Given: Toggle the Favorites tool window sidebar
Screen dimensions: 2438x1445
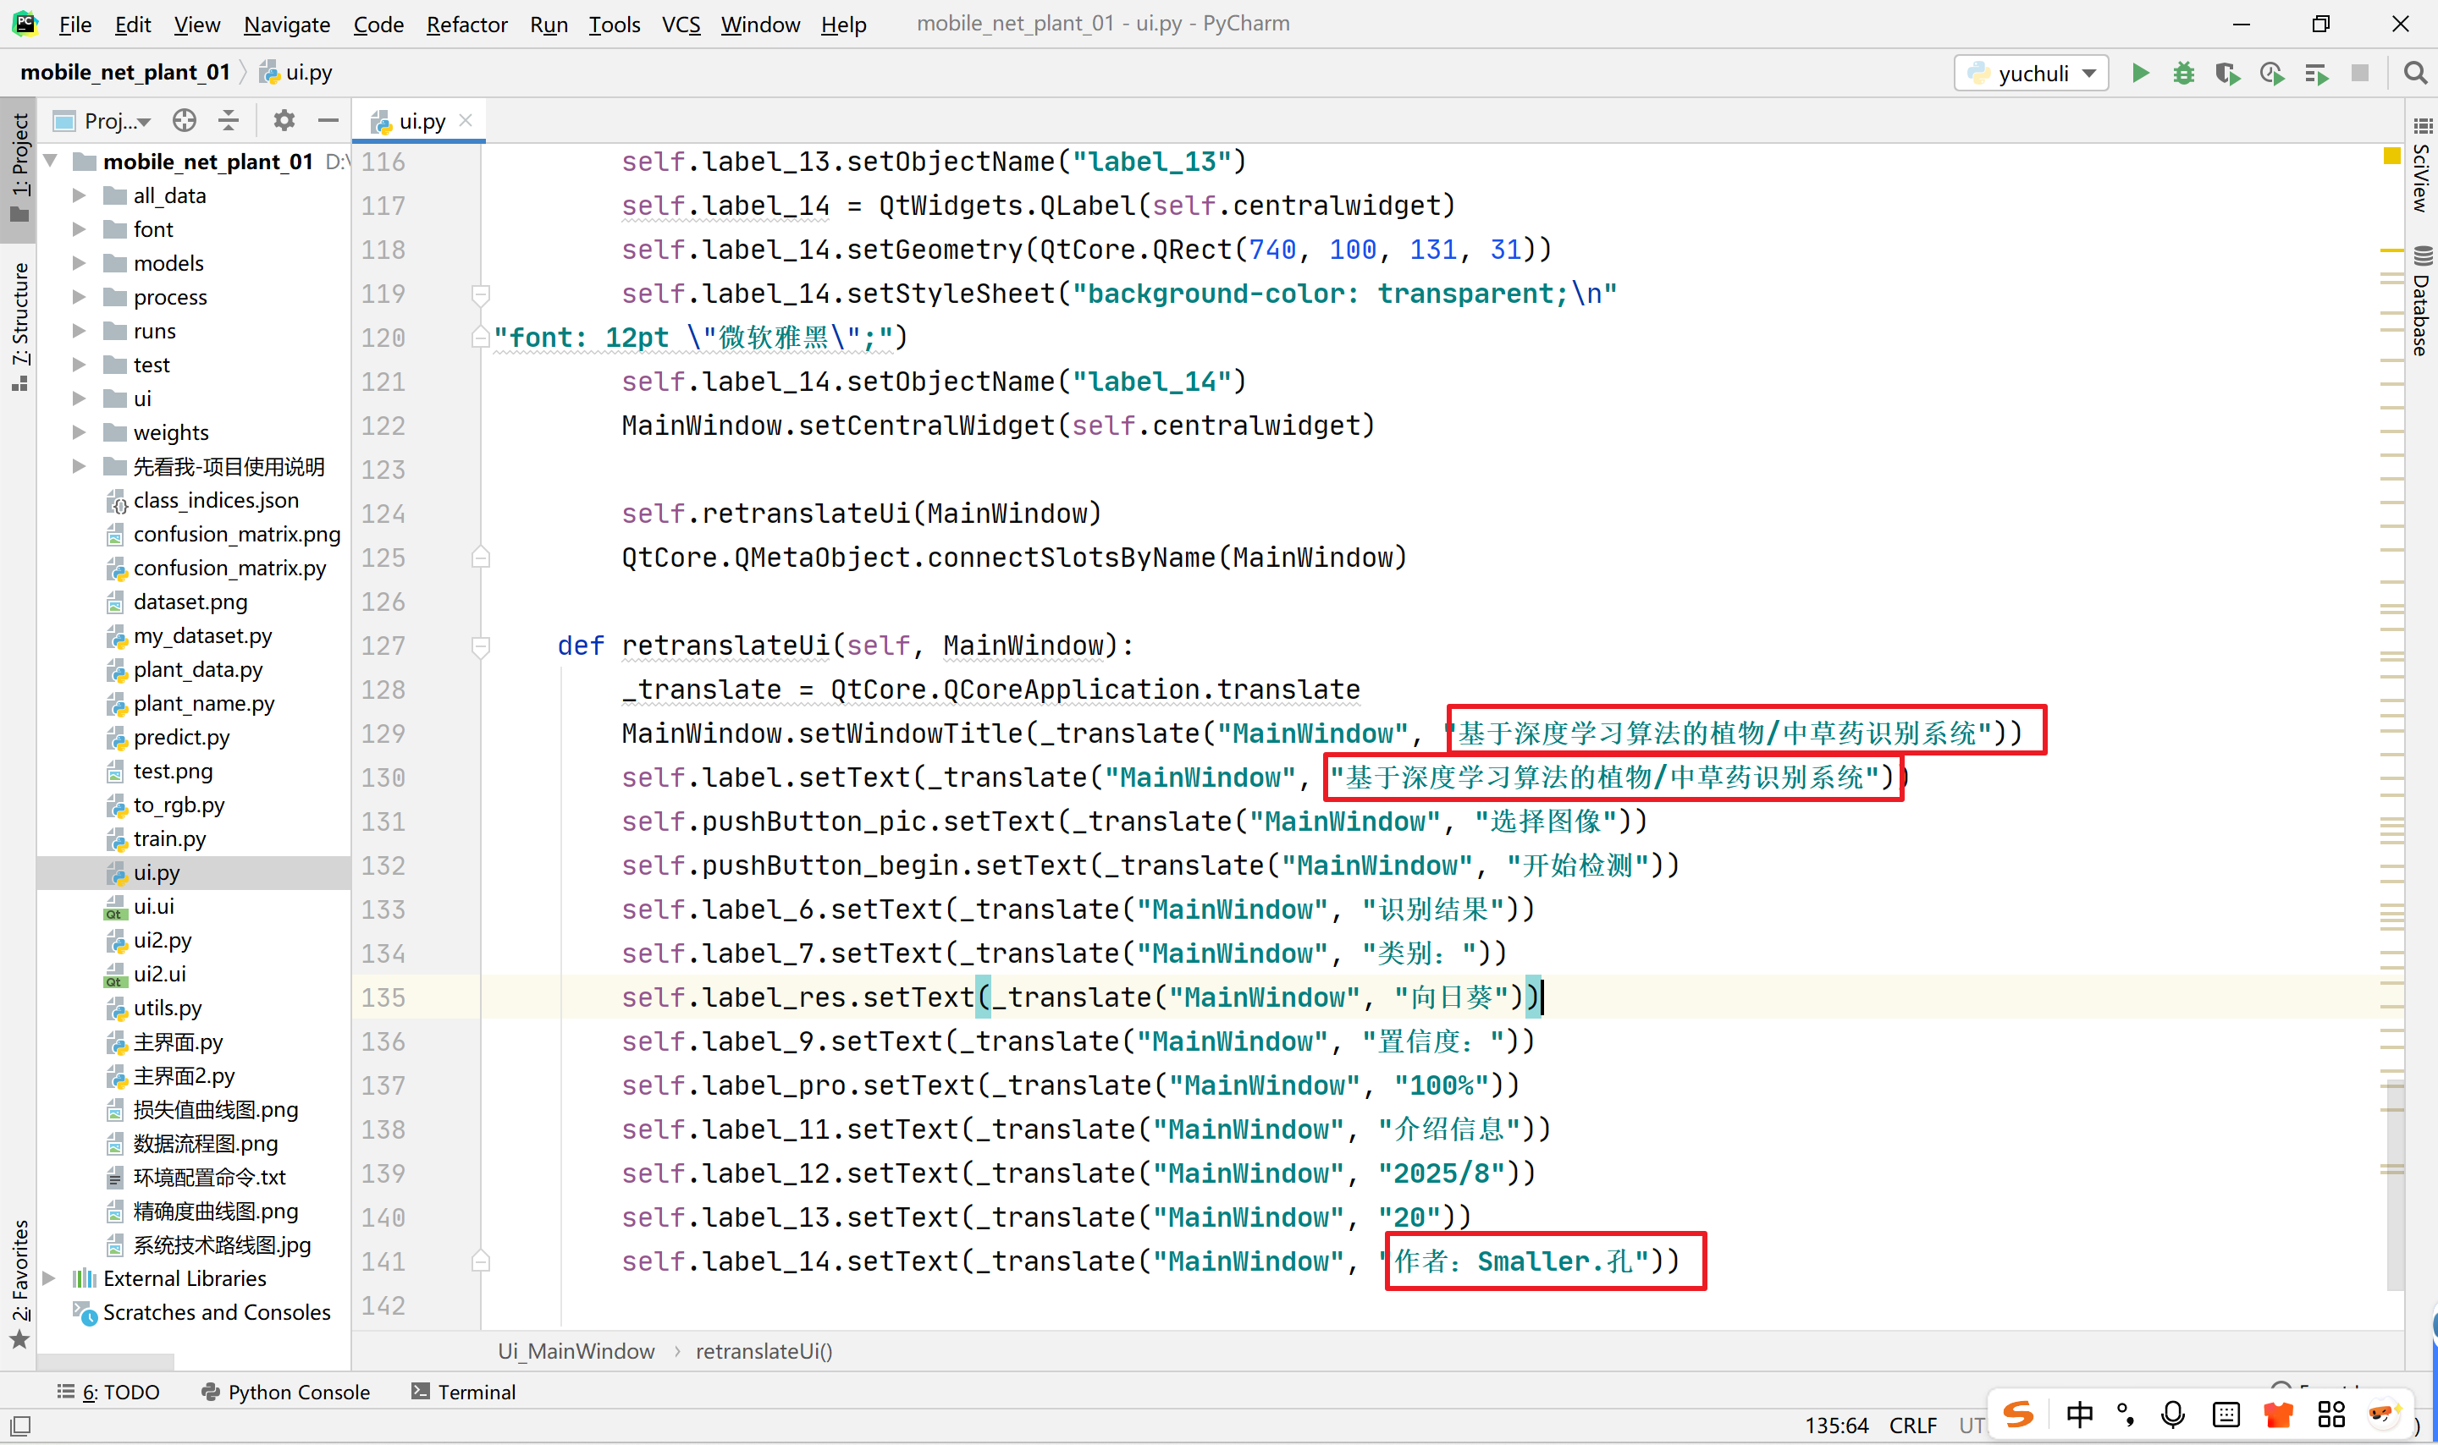Looking at the screenshot, I should tap(19, 1280).
